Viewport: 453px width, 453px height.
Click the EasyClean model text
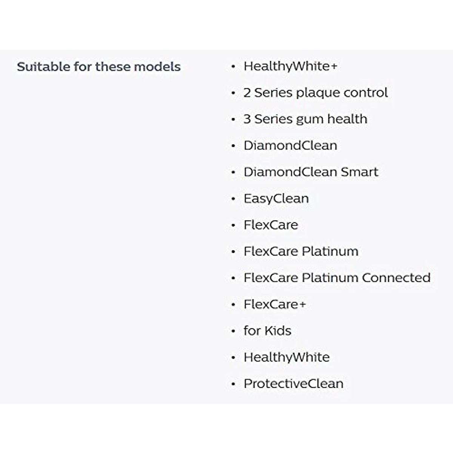276,199
